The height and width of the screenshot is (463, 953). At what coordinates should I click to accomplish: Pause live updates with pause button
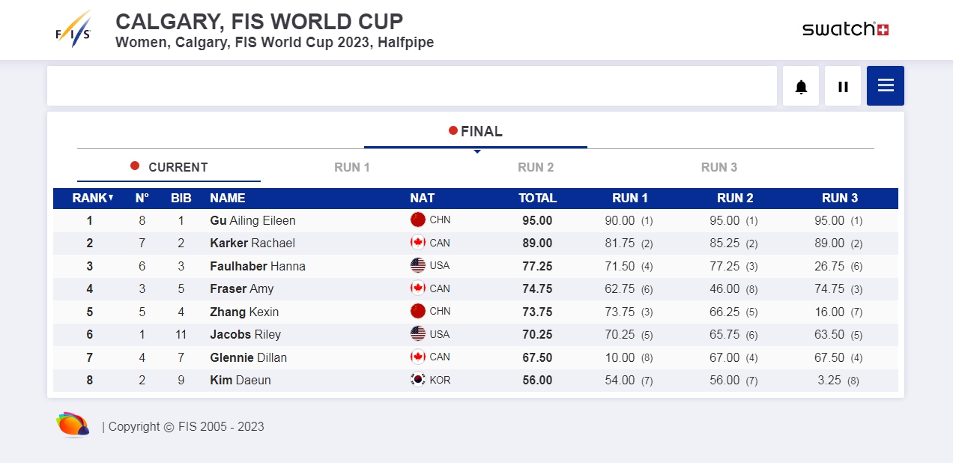tap(843, 86)
